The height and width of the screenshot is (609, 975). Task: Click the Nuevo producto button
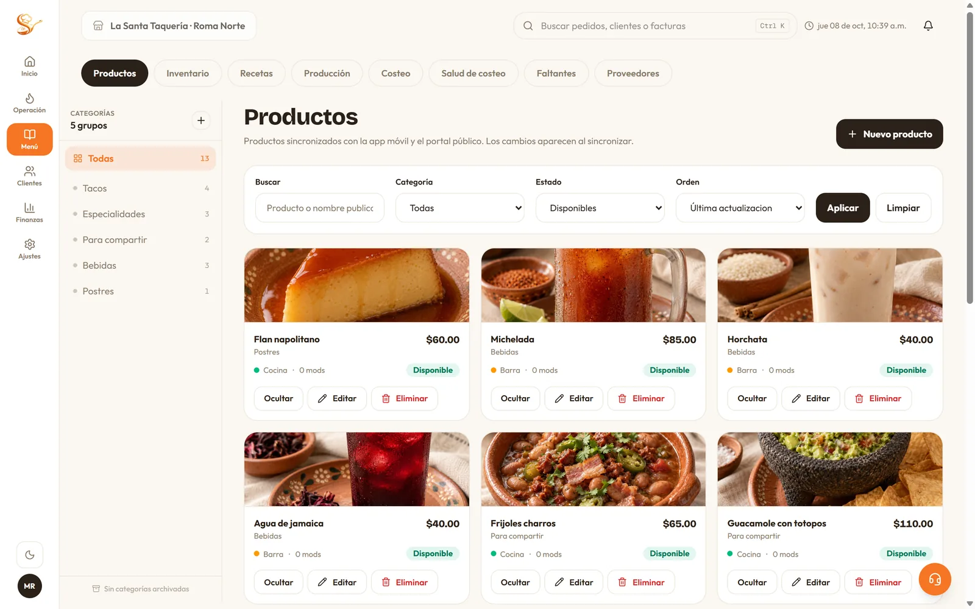tap(890, 134)
